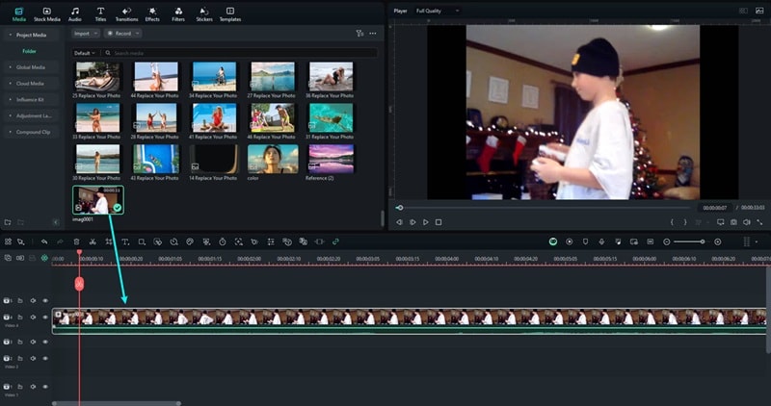
Task: Open the Import dropdown
Action: pyautogui.click(x=86, y=34)
